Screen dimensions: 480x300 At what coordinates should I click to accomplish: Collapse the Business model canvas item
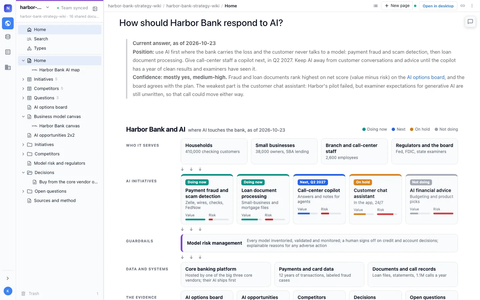coord(23,117)
